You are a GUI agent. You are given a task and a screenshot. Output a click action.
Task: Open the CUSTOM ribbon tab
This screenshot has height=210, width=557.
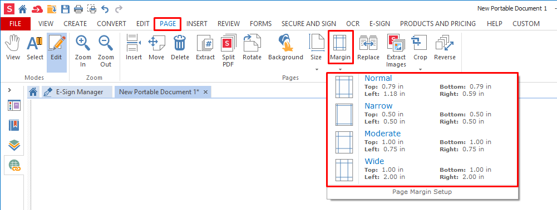coord(526,24)
